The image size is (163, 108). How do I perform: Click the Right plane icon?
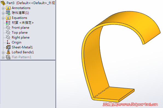(8, 37)
